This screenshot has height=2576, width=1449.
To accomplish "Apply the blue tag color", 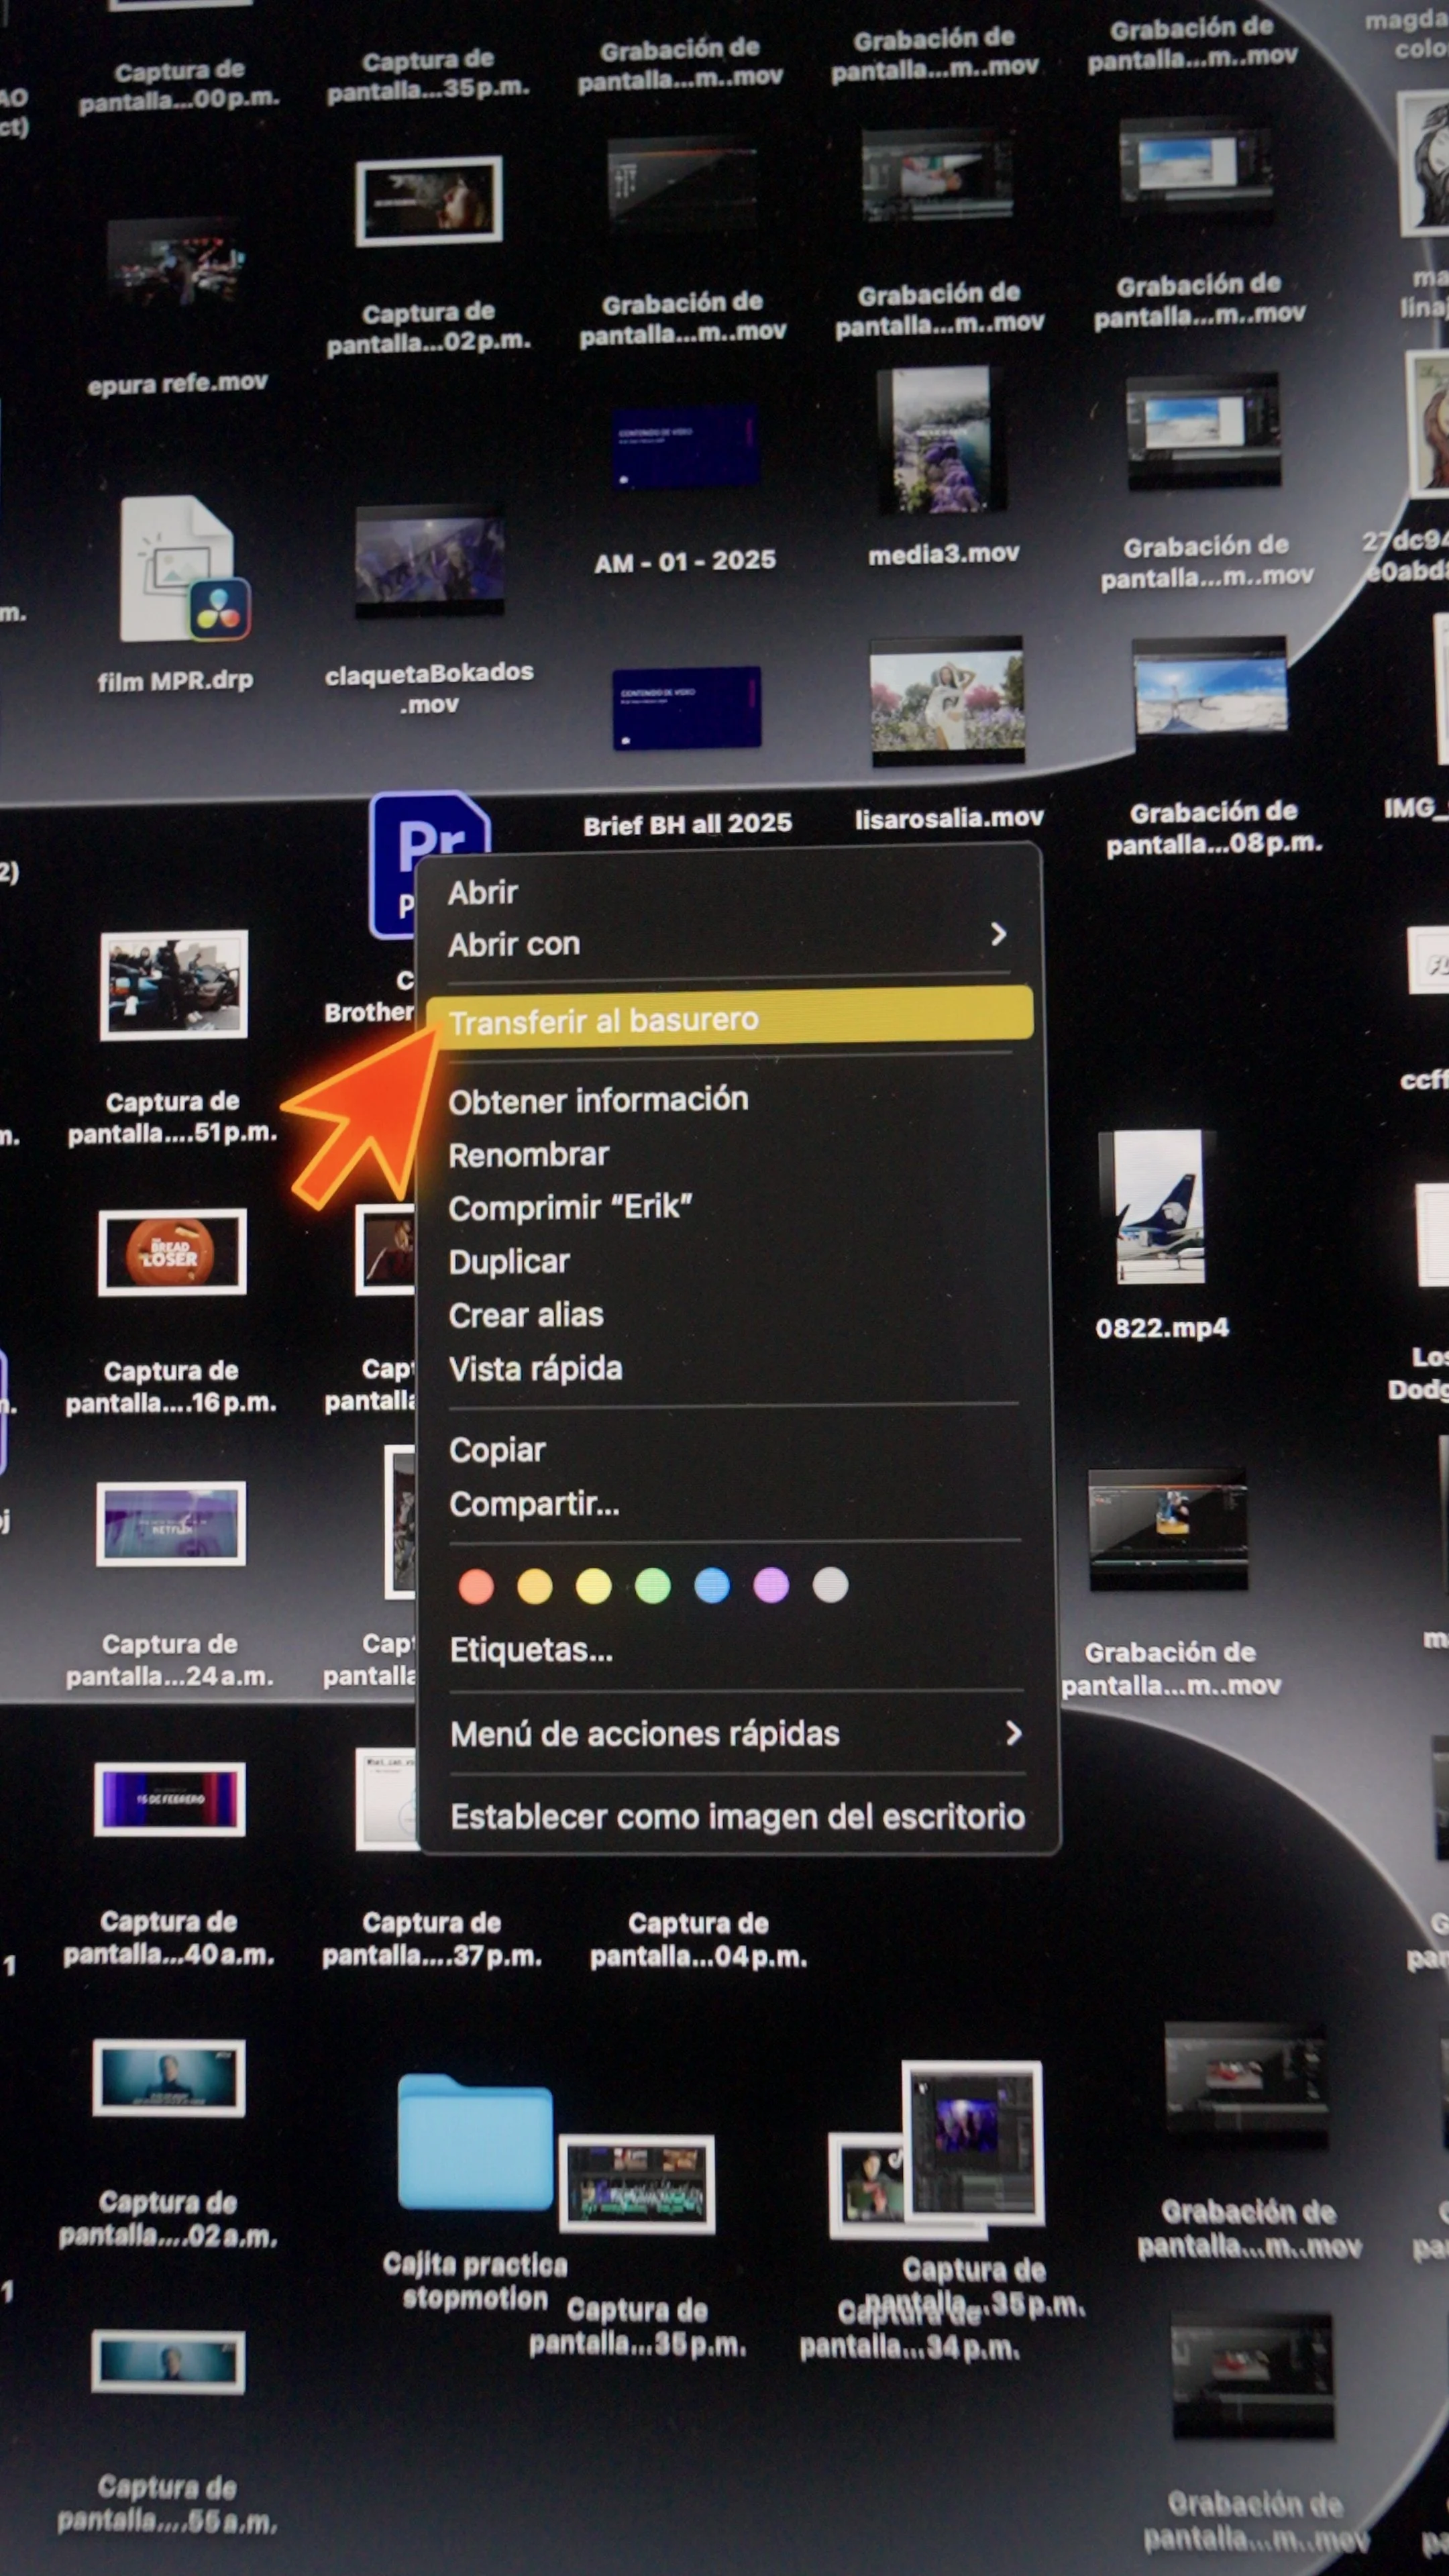I will point(712,1585).
